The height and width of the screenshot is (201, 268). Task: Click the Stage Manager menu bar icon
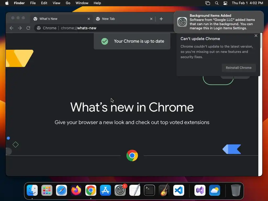click(x=208, y=3)
